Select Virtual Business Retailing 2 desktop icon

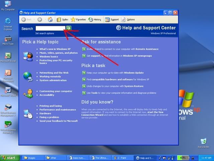point(8,127)
